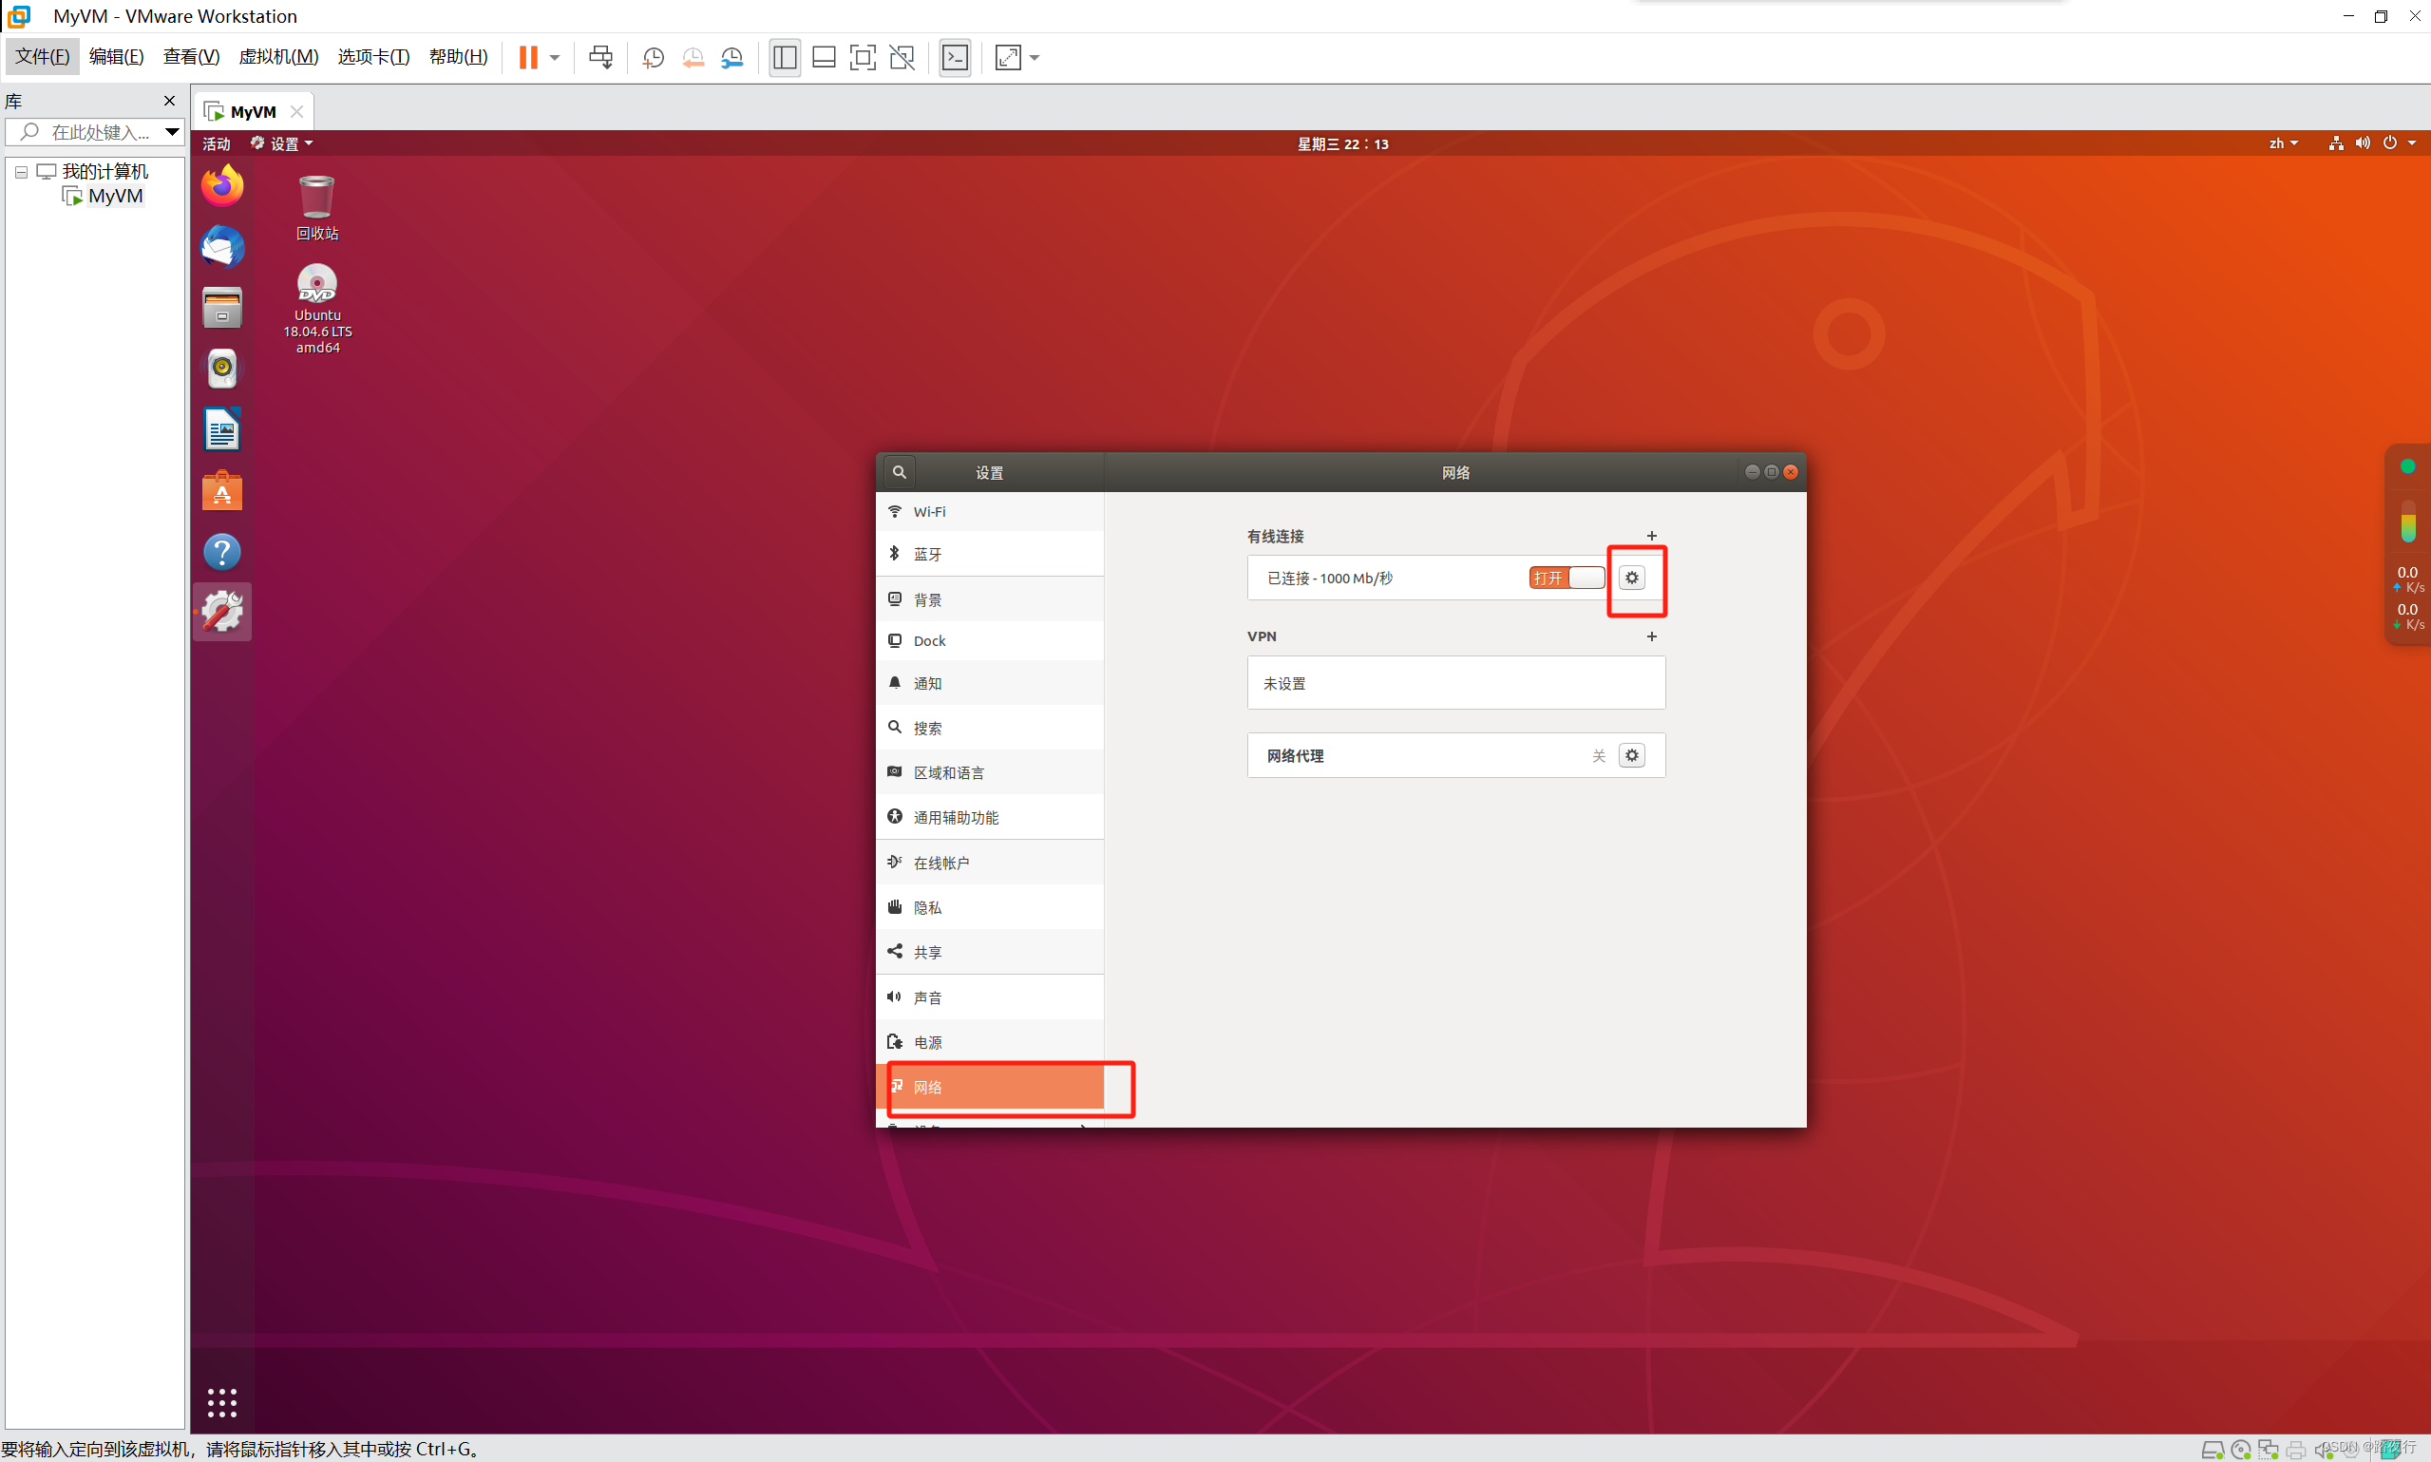Open Ubuntu Software from the dock
Viewport: 2431px width, 1462px height.
click(x=222, y=490)
